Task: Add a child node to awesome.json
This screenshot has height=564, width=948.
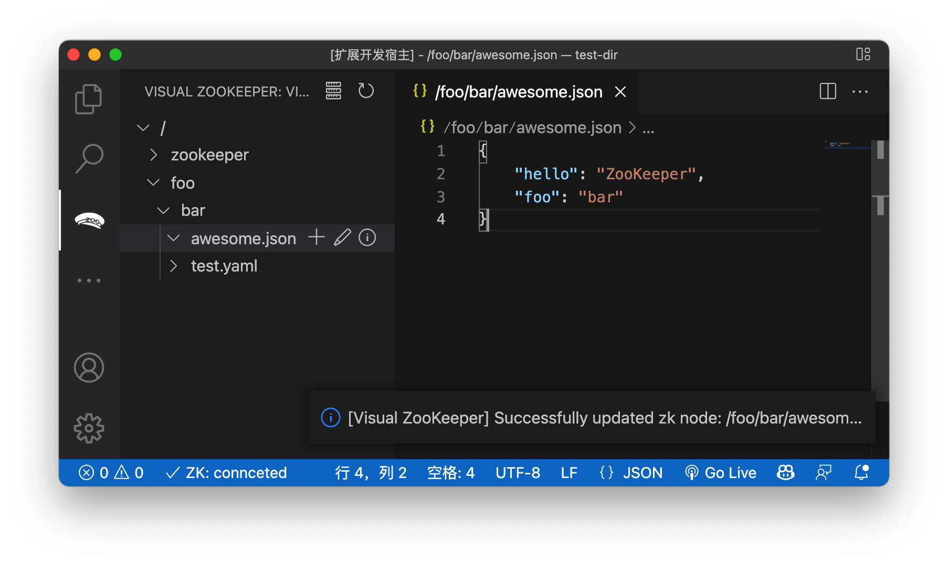Action: [317, 237]
